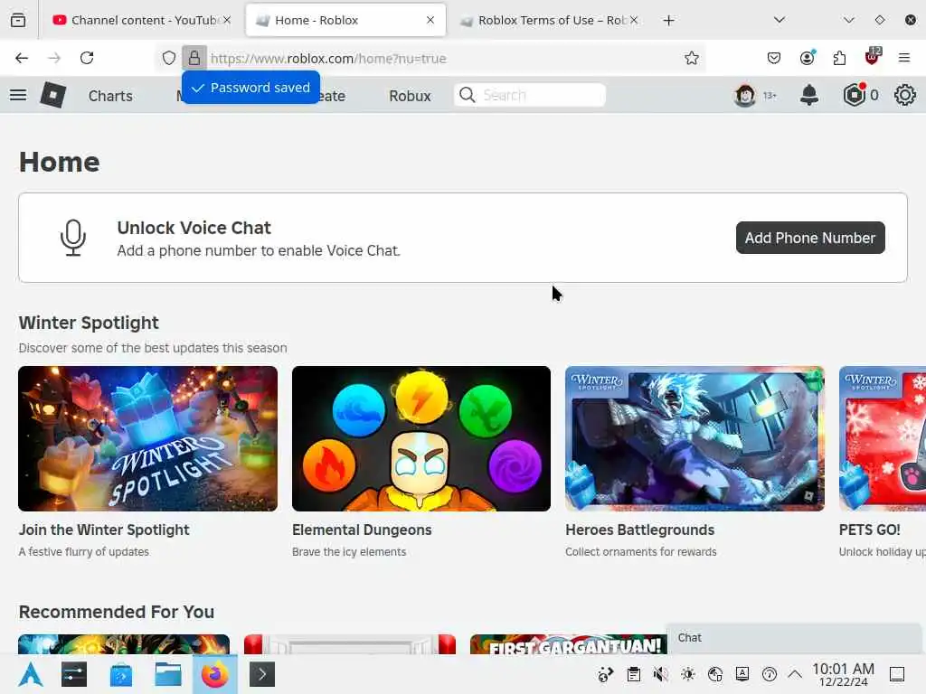Open the Charts page
Screen dimensions: 926x694
point(110,96)
